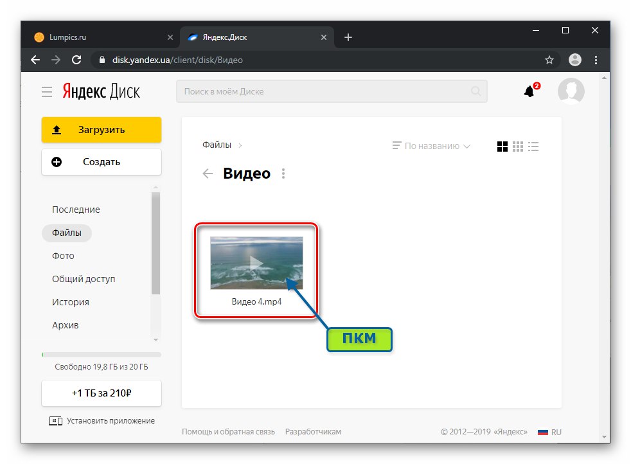Viewport: 631px width, 464px height.
Task: Switch to list view
Action: click(533, 147)
